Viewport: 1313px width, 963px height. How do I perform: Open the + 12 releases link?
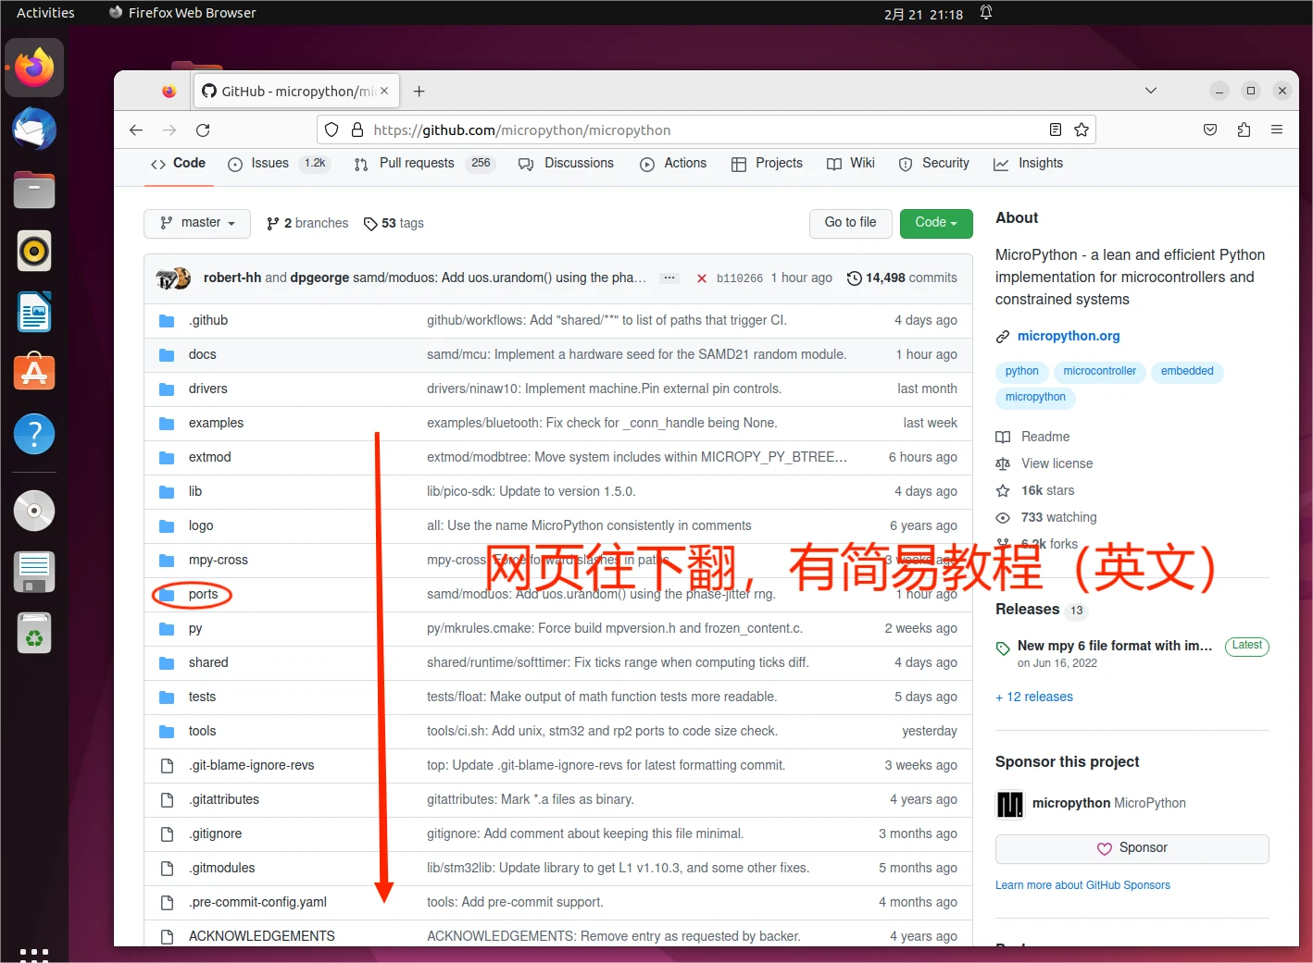point(1034,697)
